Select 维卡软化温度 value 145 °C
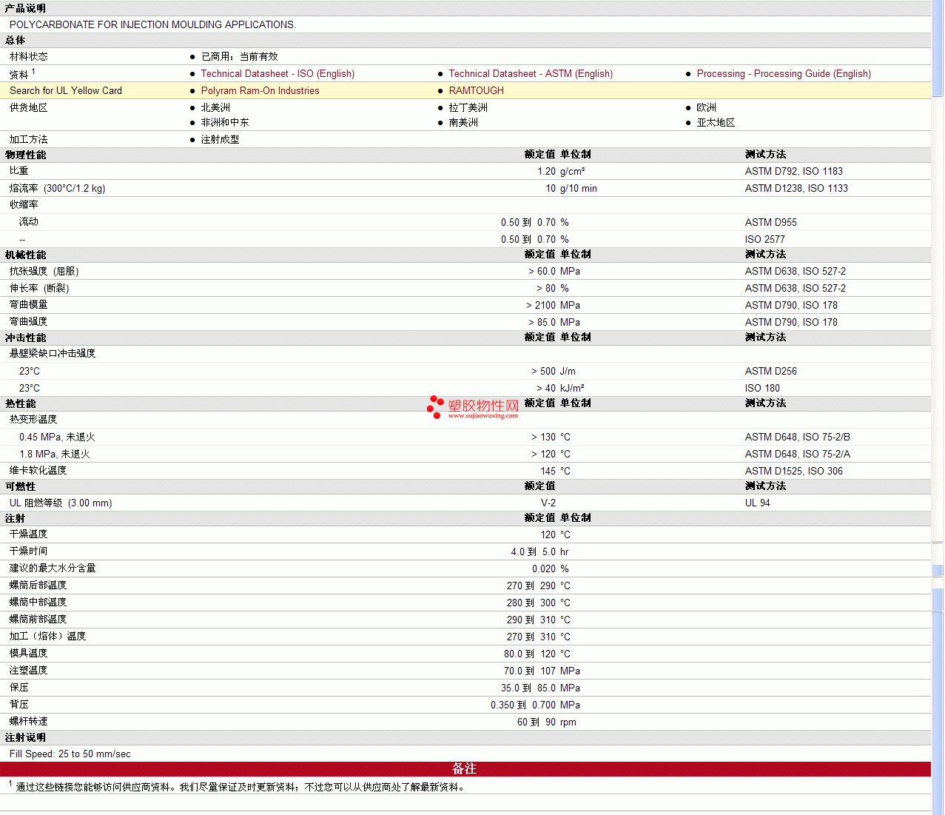Image resolution: width=945 pixels, height=815 pixels. [x=555, y=472]
